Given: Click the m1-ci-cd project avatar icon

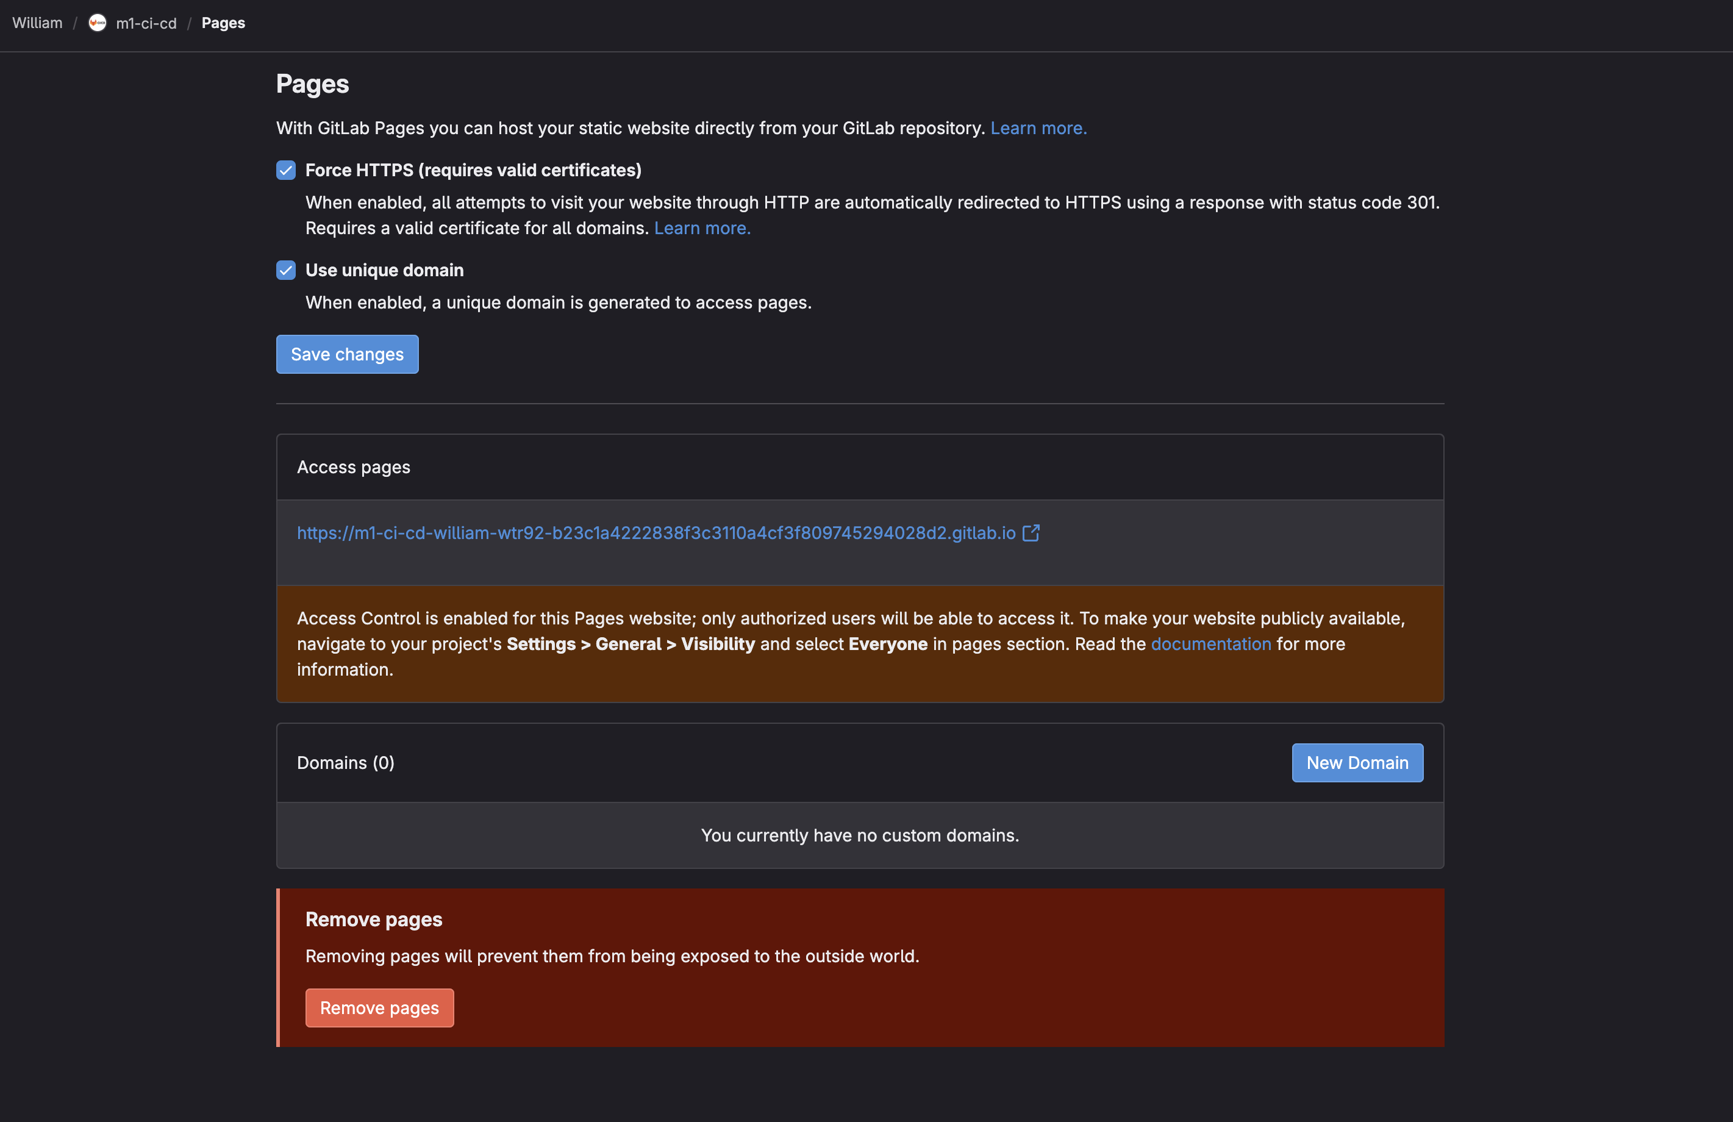Looking at the screenshot, I should point(97,23).
